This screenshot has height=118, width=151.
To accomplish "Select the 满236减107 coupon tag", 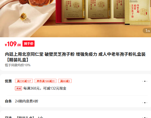I will (x=24, y=81).
